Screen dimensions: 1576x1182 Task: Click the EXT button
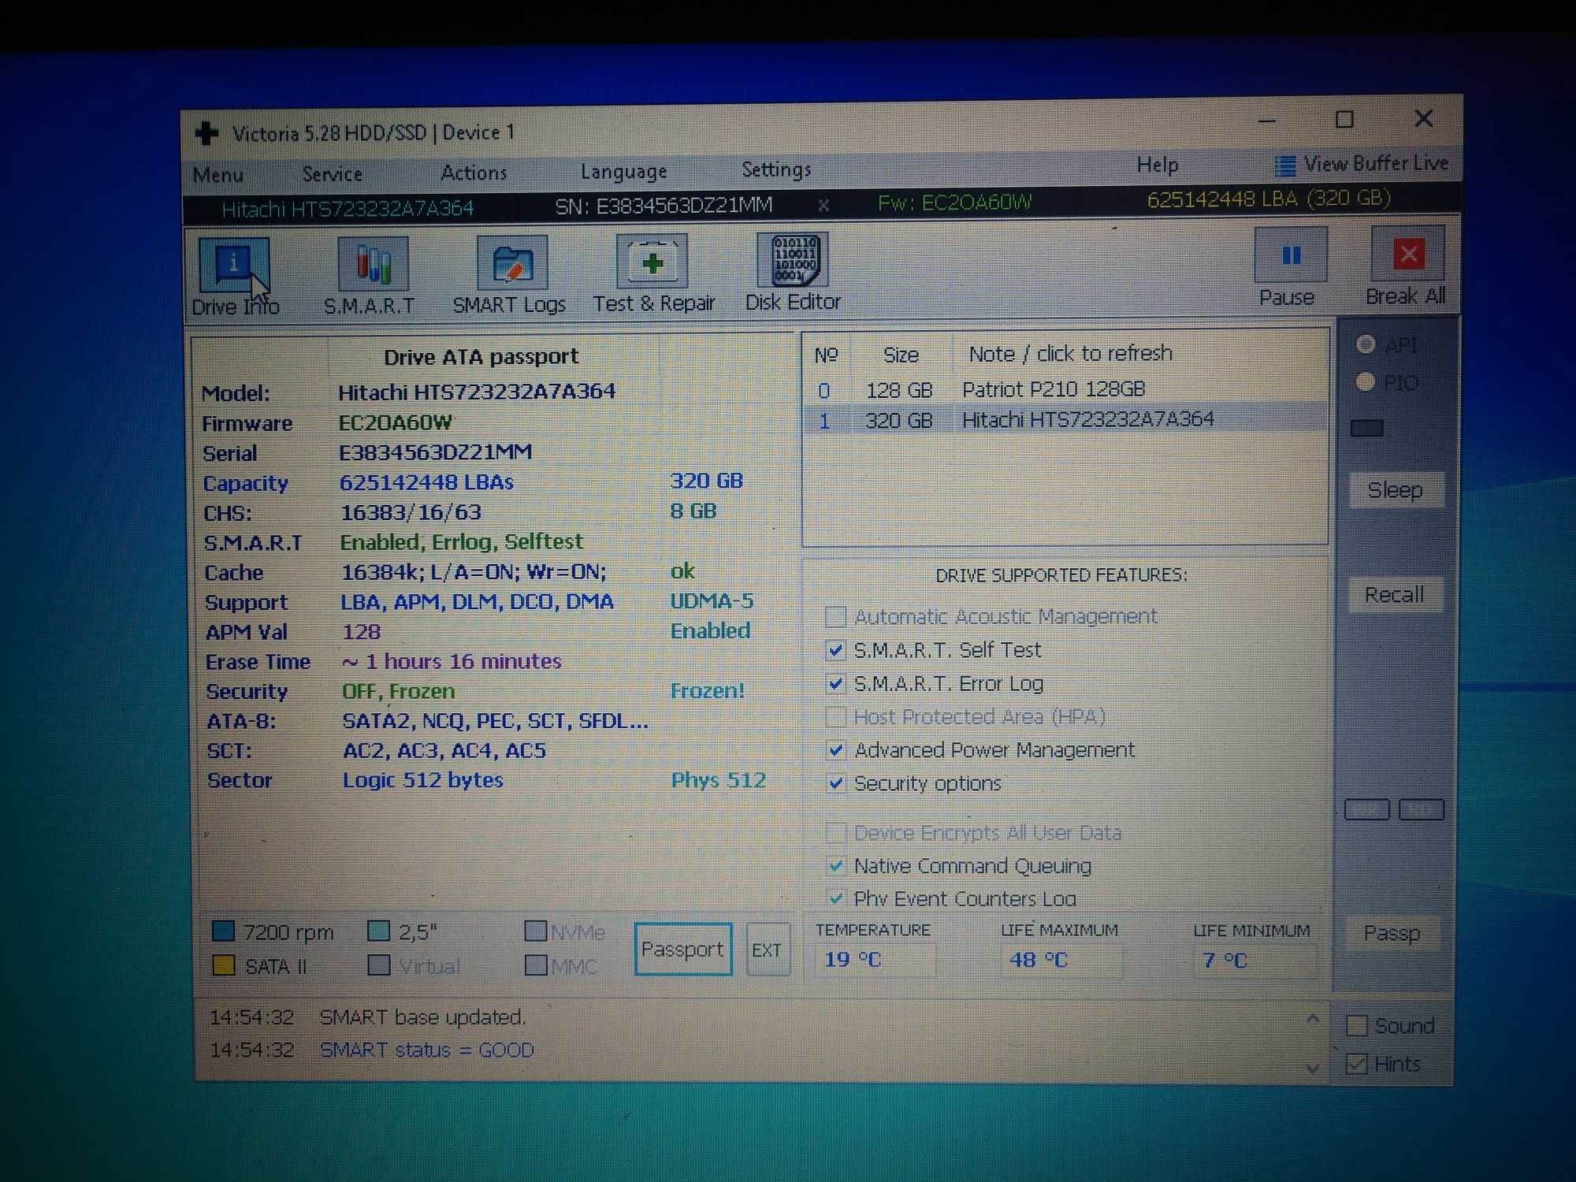pos(767,950)
